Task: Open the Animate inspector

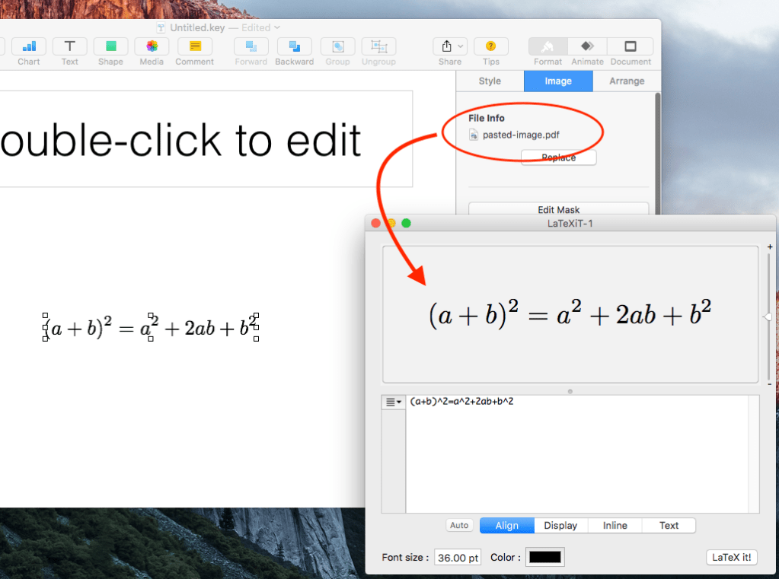Action: tap(587, 46)
